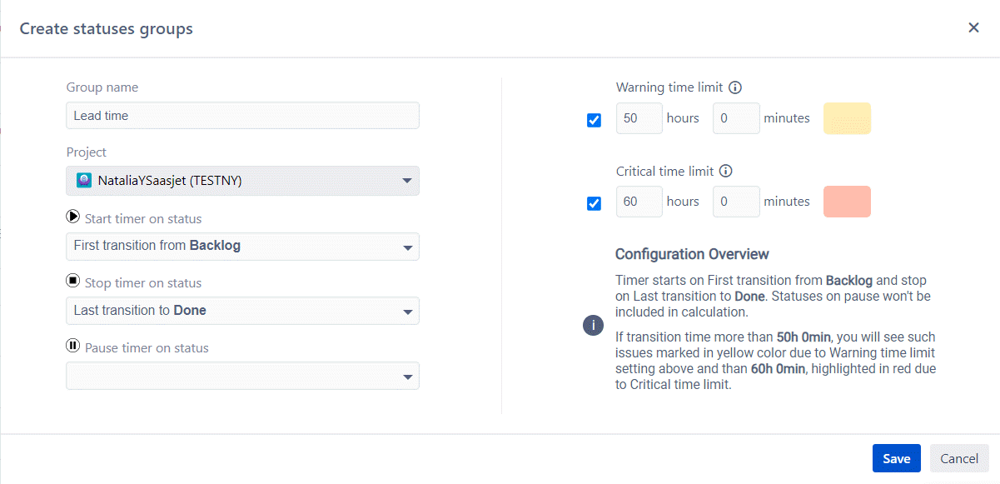This screenshot has height=484, width=1000.
Task: Select the 50 hours Warning limit field
Action: [638, 118]
